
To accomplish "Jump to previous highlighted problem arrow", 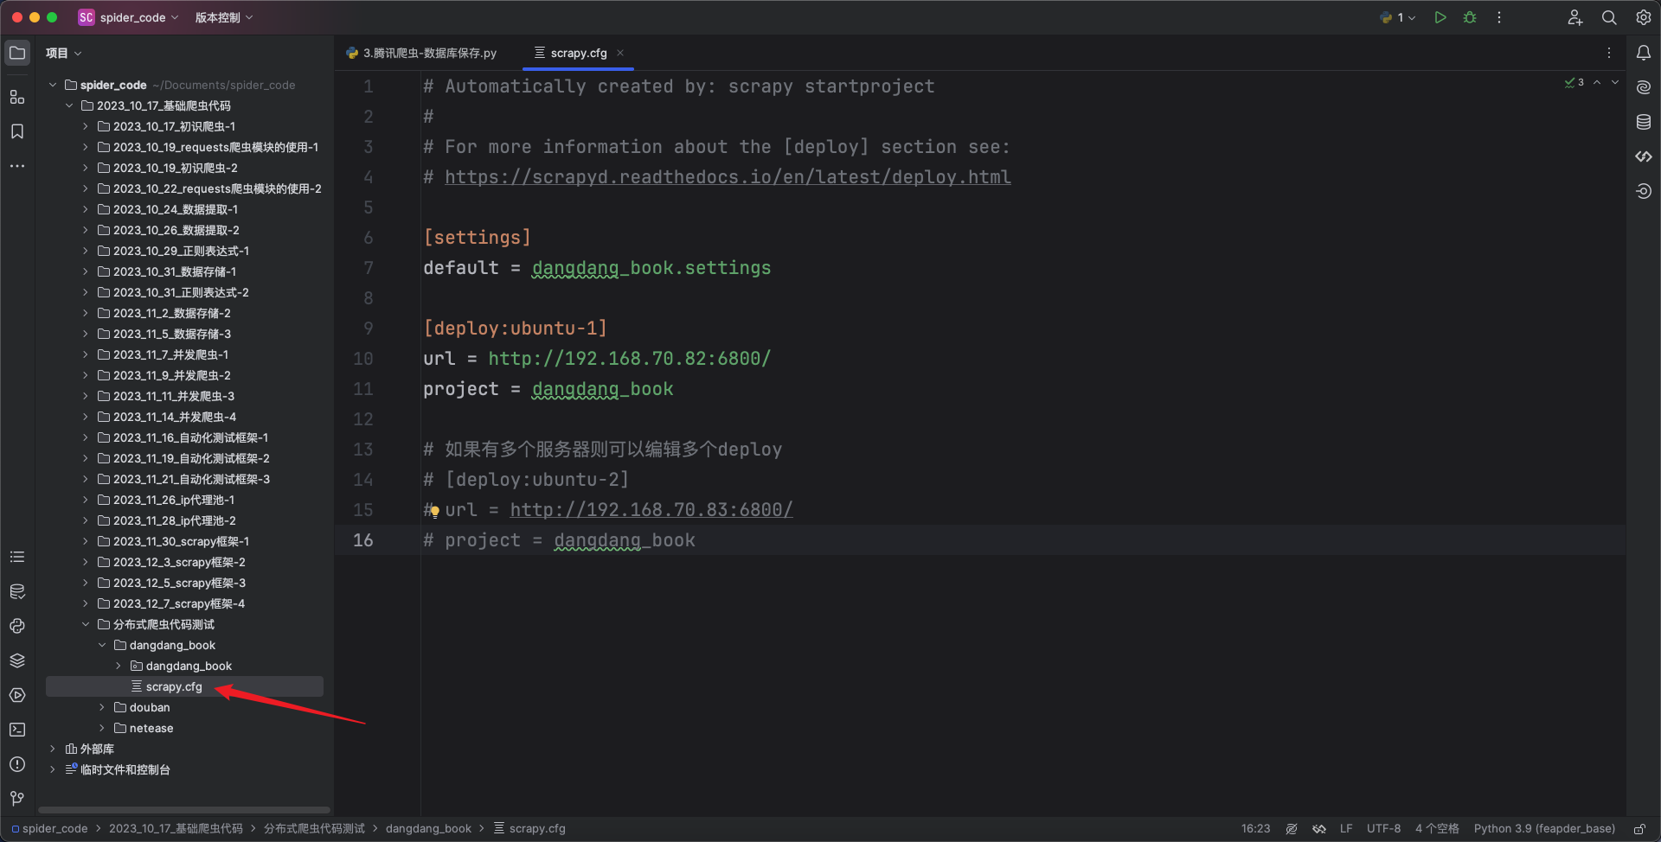I will [x=1597, y=82].
